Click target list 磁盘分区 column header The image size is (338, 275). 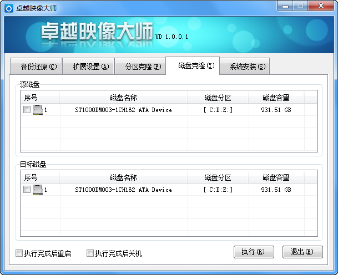point(218,177)
